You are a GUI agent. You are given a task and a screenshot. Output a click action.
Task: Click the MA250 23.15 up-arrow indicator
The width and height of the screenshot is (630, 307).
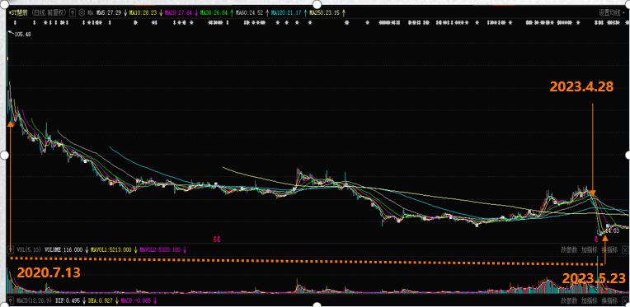click(344, 13)
